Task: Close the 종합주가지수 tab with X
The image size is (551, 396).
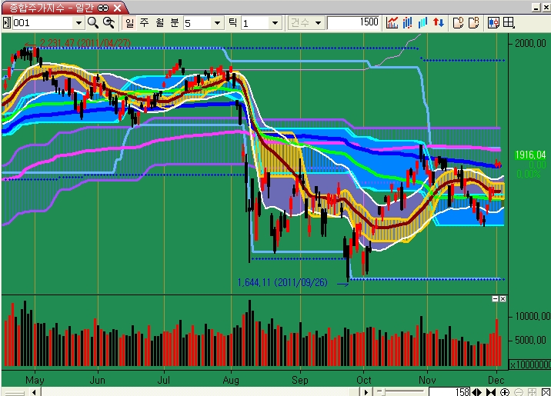Action: pos(117,7)
